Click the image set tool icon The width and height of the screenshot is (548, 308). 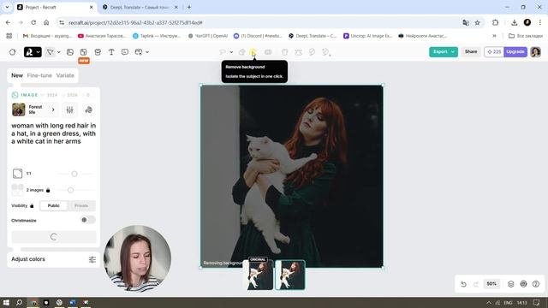point(139,52)
